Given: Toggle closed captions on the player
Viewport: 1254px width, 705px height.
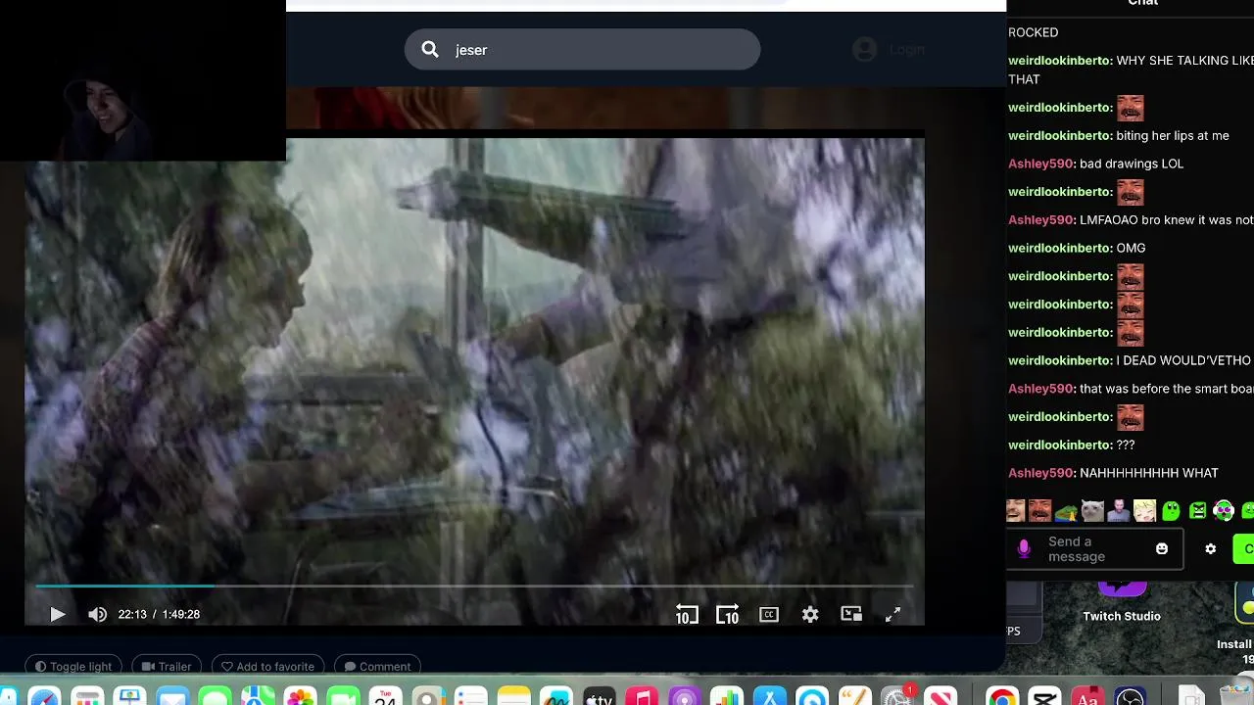Looking at the screenshot, I should (x=769, y=615).
